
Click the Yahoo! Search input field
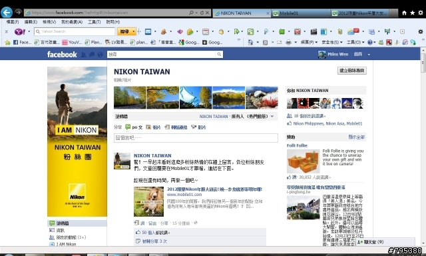(75, 31)
